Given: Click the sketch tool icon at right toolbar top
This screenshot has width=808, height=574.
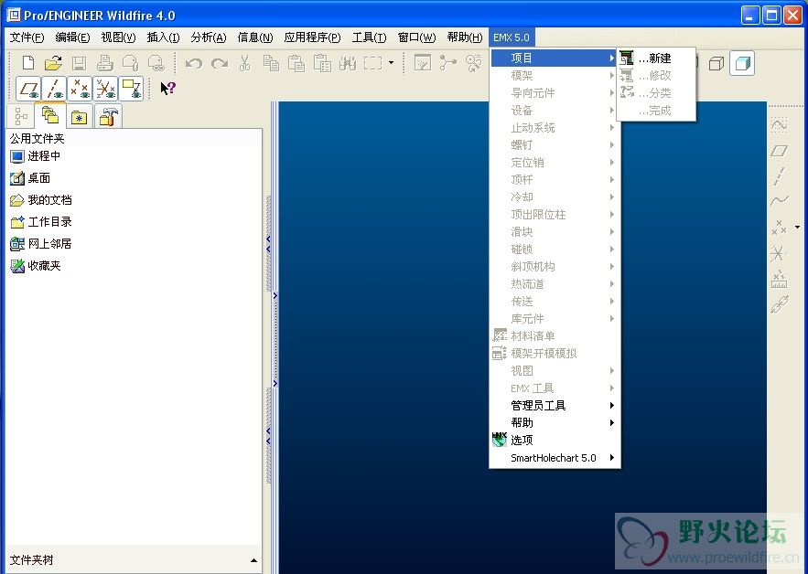Looking at the screenshot, I should click(x=779, y=125).
